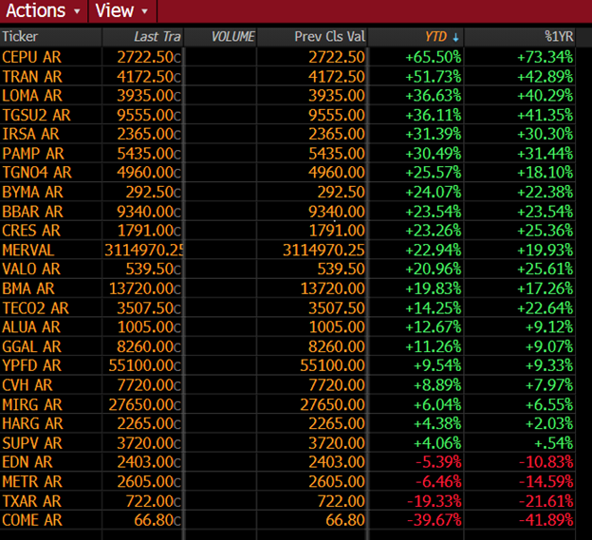
Task: Click MERVAL YTD value +22.94%
Action: [434, 250]
